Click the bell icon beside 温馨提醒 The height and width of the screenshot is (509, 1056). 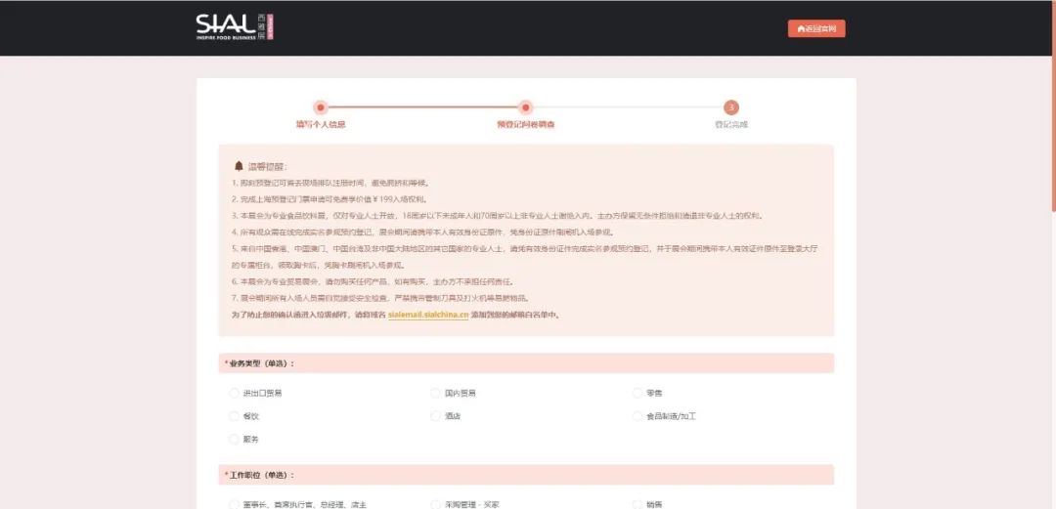[239, 166]
